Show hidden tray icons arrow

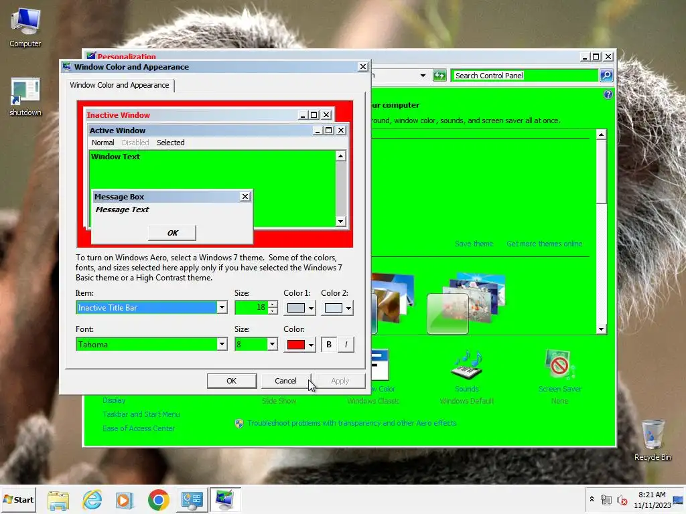click(592, 499)
